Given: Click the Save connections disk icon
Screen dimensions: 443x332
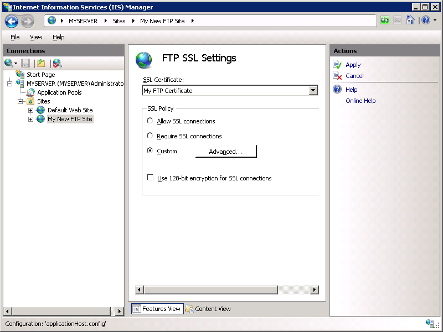Looking at the screenshot, I should point(25,63).
